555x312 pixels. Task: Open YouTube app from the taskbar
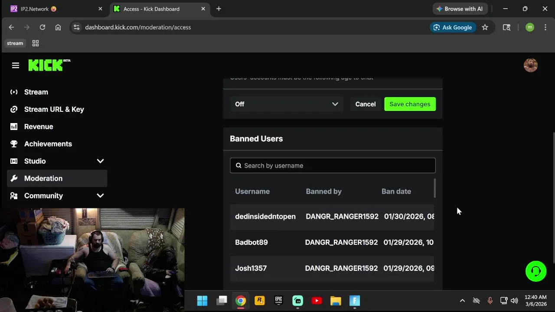(x=317, y=301)
